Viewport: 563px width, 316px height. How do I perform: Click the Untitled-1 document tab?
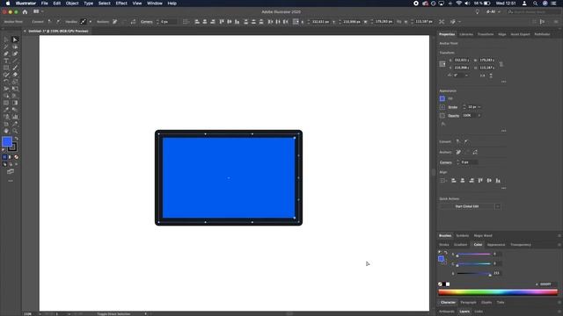tap(58, 32)
